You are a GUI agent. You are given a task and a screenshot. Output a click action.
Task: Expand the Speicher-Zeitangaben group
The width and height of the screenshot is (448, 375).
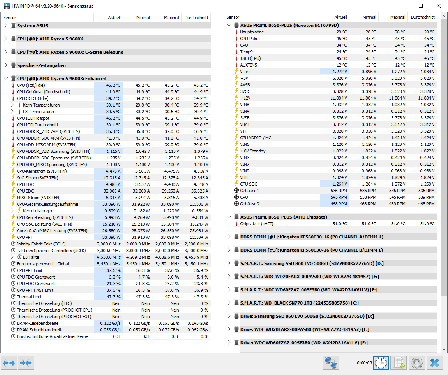coord(6,65)
